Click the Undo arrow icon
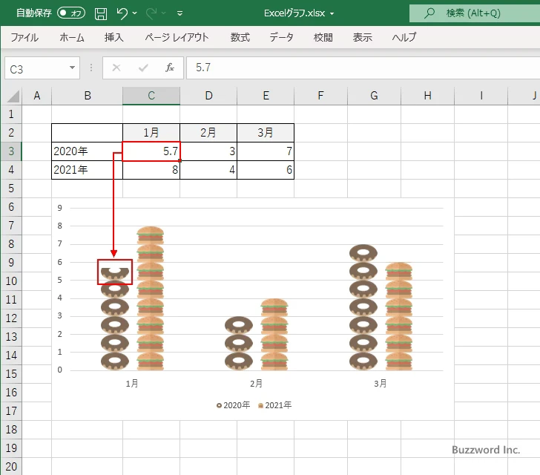The height and width of the screenshot is (475, 540). click(x=122, y=13)
